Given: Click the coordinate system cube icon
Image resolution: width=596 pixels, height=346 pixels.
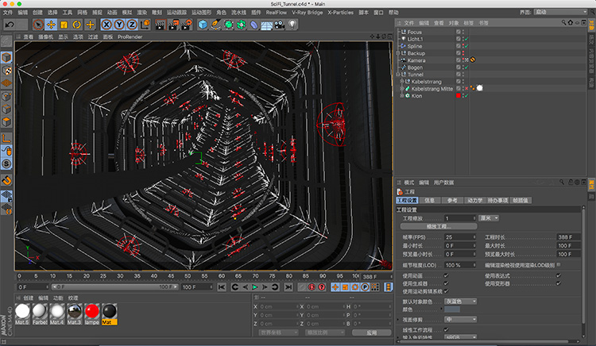Looking at the screenshot, I should 145,25.
